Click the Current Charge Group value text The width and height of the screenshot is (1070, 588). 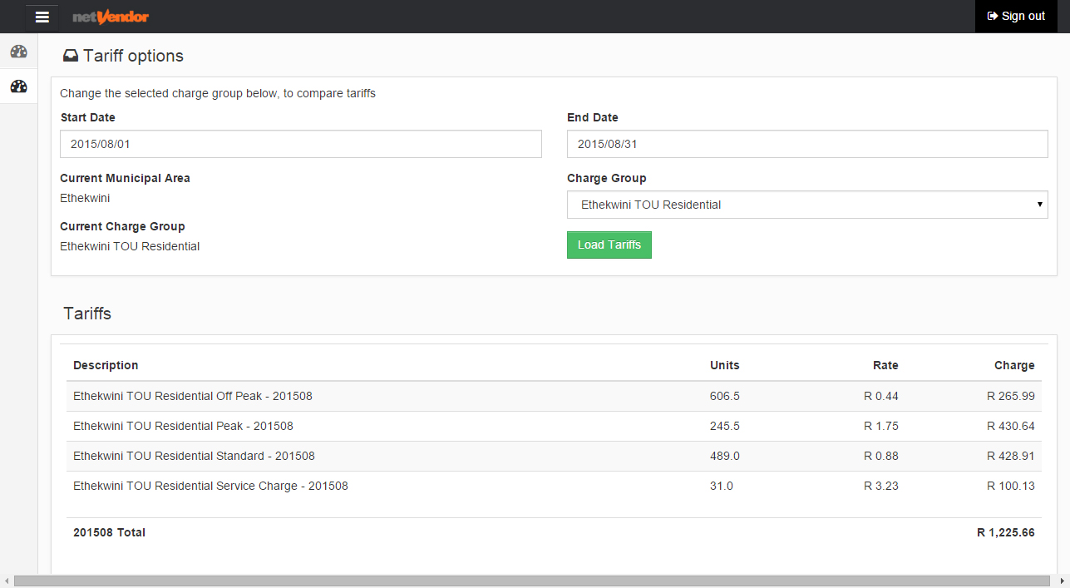point(130,246)
